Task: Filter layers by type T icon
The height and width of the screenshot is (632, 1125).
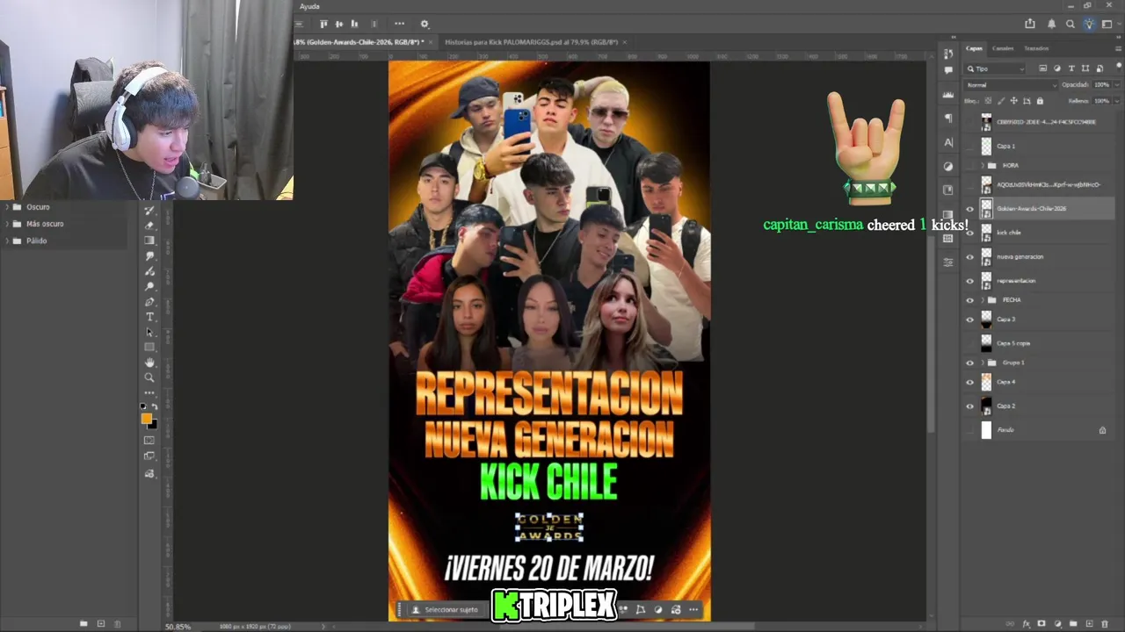Action: [x=1071, y=68]
